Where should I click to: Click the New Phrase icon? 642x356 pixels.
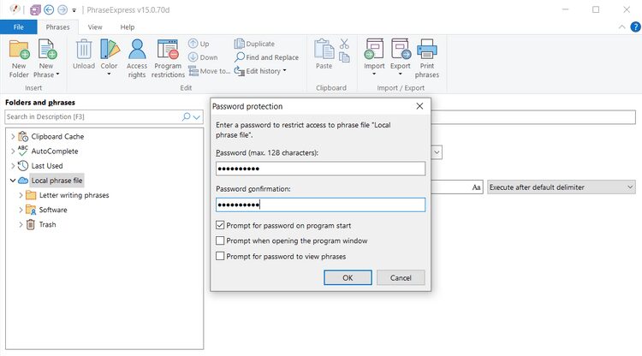tap(47, 50)
